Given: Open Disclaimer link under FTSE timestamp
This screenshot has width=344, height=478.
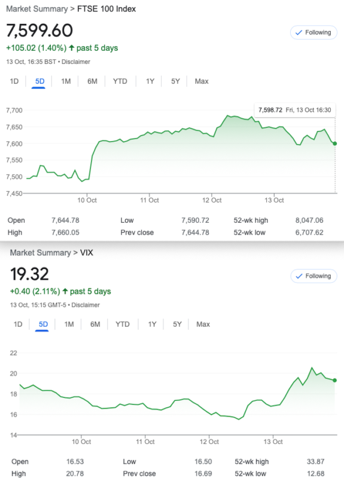Looking at the screenshot, I should [76, 62].
